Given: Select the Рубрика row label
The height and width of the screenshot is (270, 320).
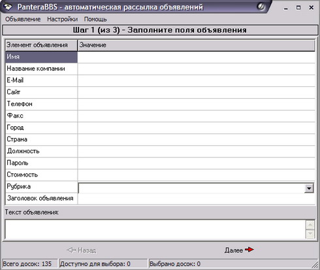Looking at the screenshot, I should click(x=41, y=187).
